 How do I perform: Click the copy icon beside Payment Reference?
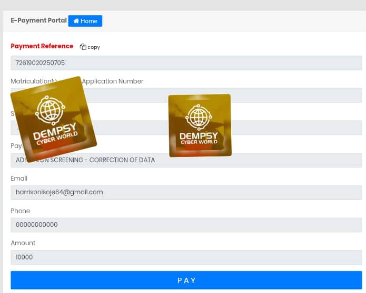pyautogui.click(x=83, y=47)
